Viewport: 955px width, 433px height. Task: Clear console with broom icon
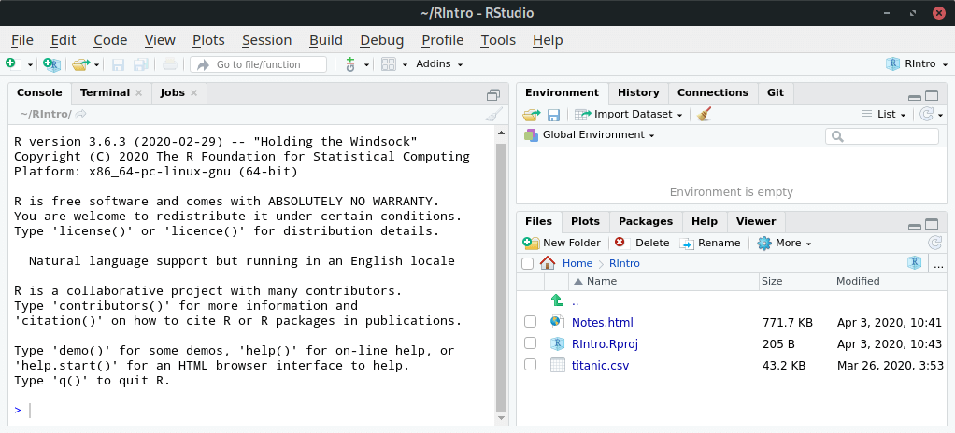coord(494,115)
